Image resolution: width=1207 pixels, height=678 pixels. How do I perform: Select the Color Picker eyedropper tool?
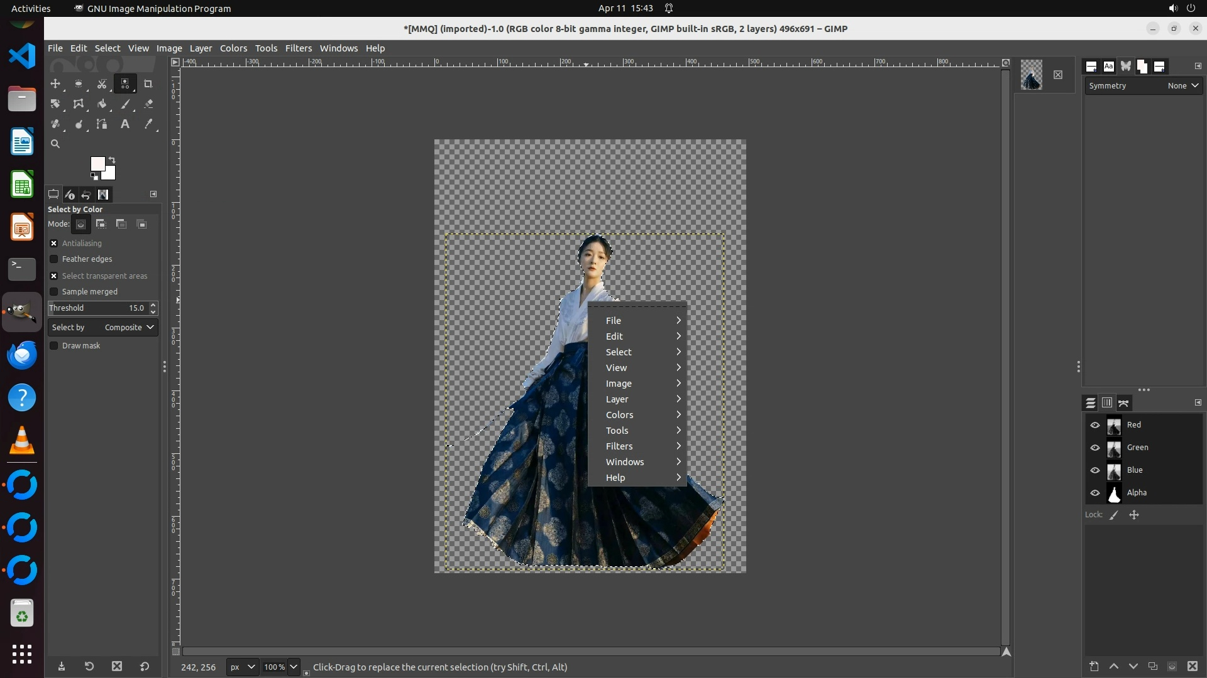click(148, 124)
